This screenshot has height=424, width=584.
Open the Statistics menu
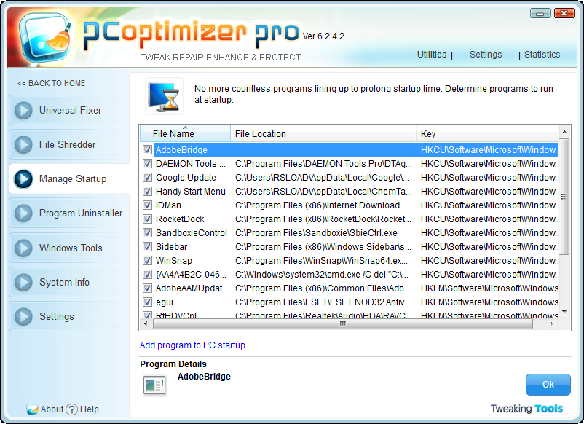(542, 54)
